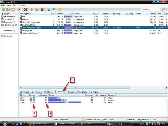Select the Enigma torrent row

tap(93, 19)
